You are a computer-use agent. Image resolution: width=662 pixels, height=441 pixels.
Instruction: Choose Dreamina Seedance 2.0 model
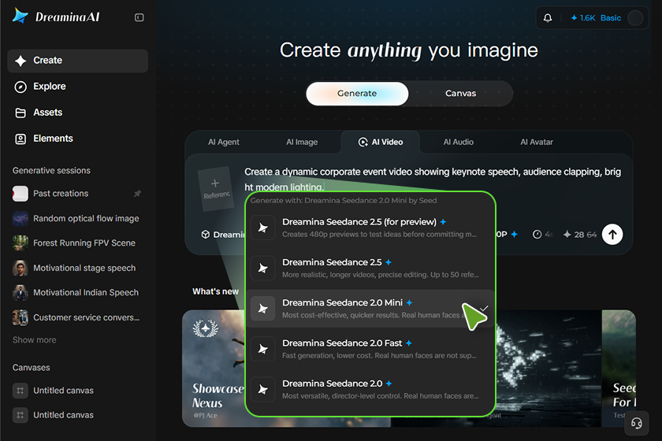pos(370,390)
